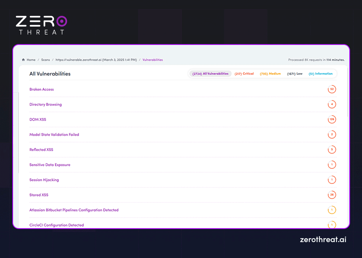Open the Reflected XSS vulnerability
The width and height of the screenshot is (362, 258).
click(41, 150)
